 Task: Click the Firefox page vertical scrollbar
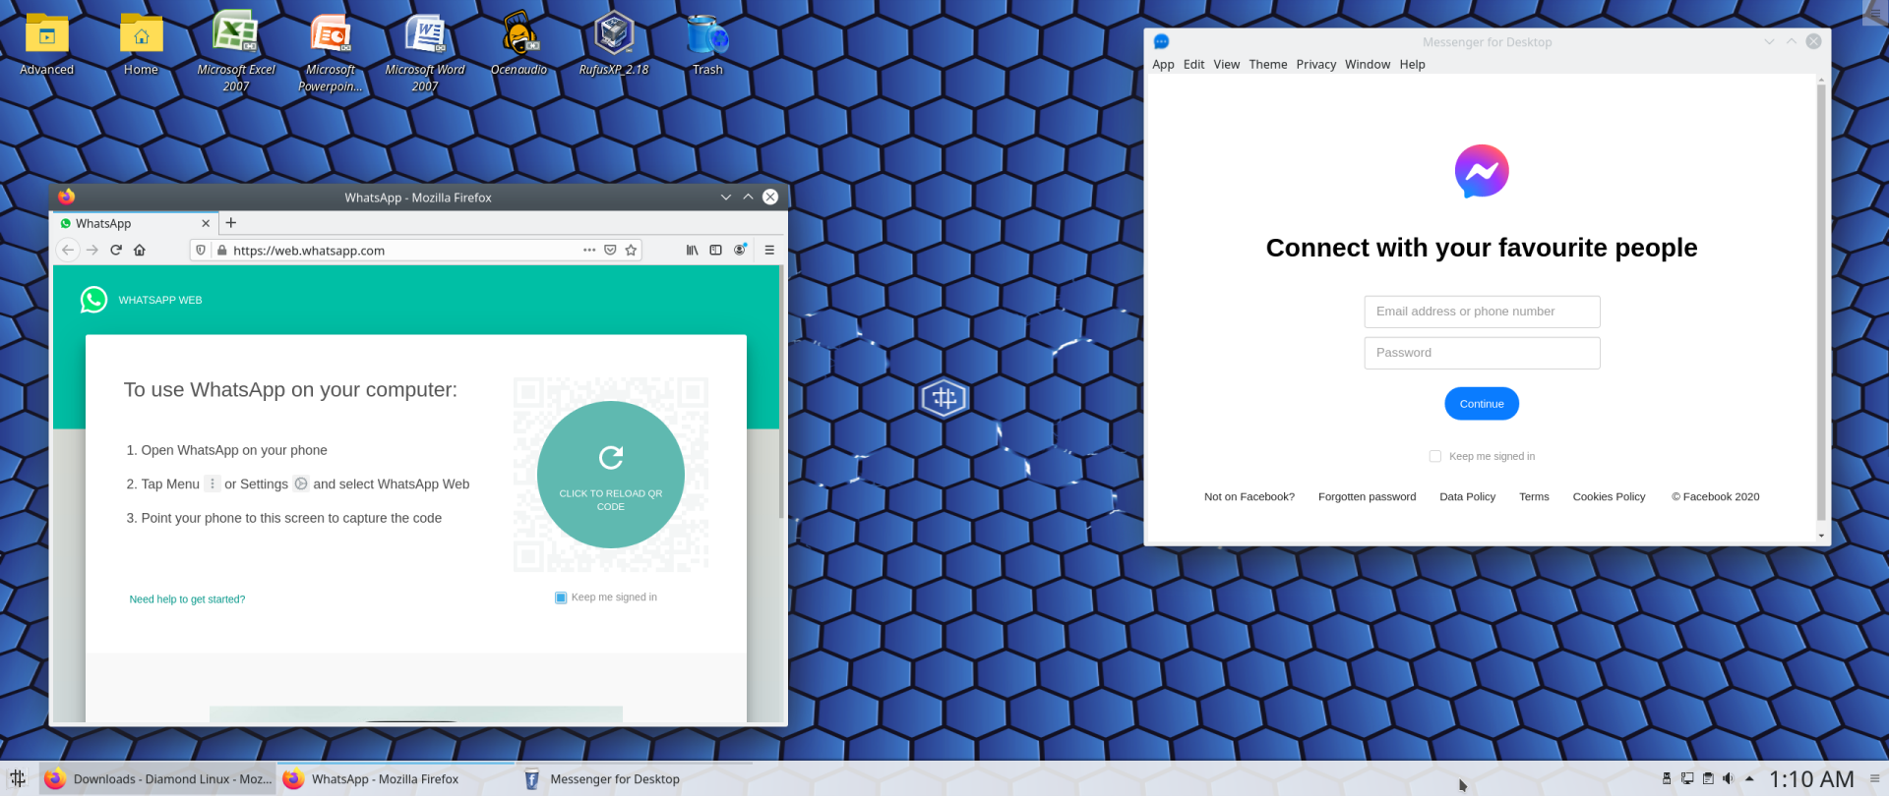[x=781, y=393]
